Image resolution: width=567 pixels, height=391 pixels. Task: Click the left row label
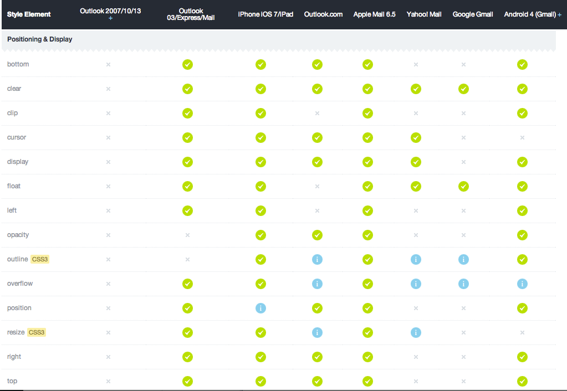point(12,210)
